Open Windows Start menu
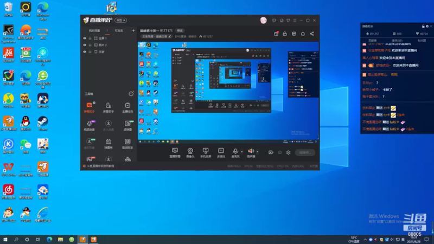The image size is (434, 244). click(x=5, y=240)
